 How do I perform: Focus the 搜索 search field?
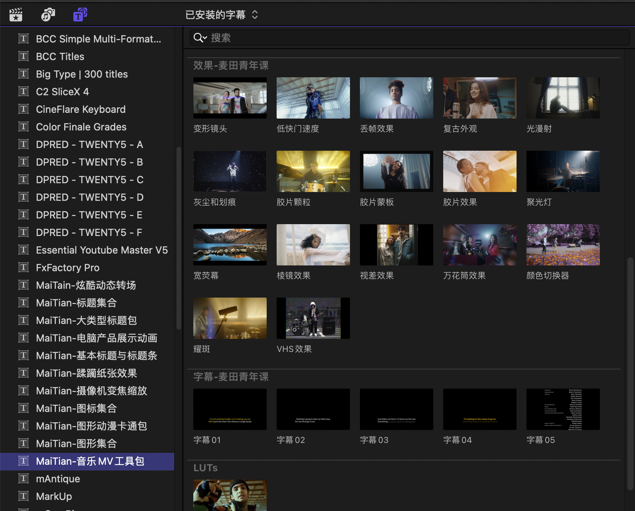[410, 38]
